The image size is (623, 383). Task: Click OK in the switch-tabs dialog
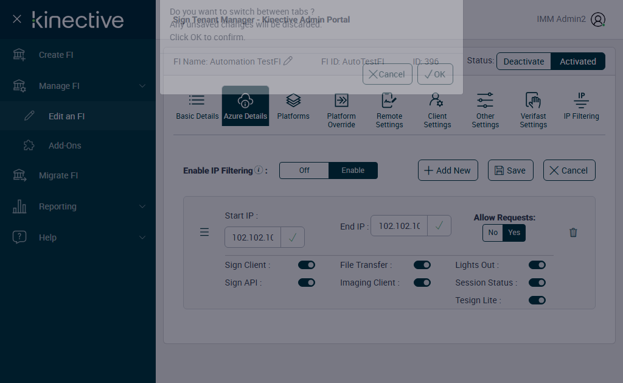[435, 74]
